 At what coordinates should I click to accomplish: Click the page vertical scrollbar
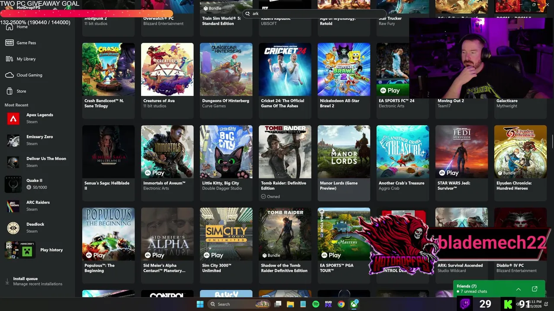click(x=552, y=143)
